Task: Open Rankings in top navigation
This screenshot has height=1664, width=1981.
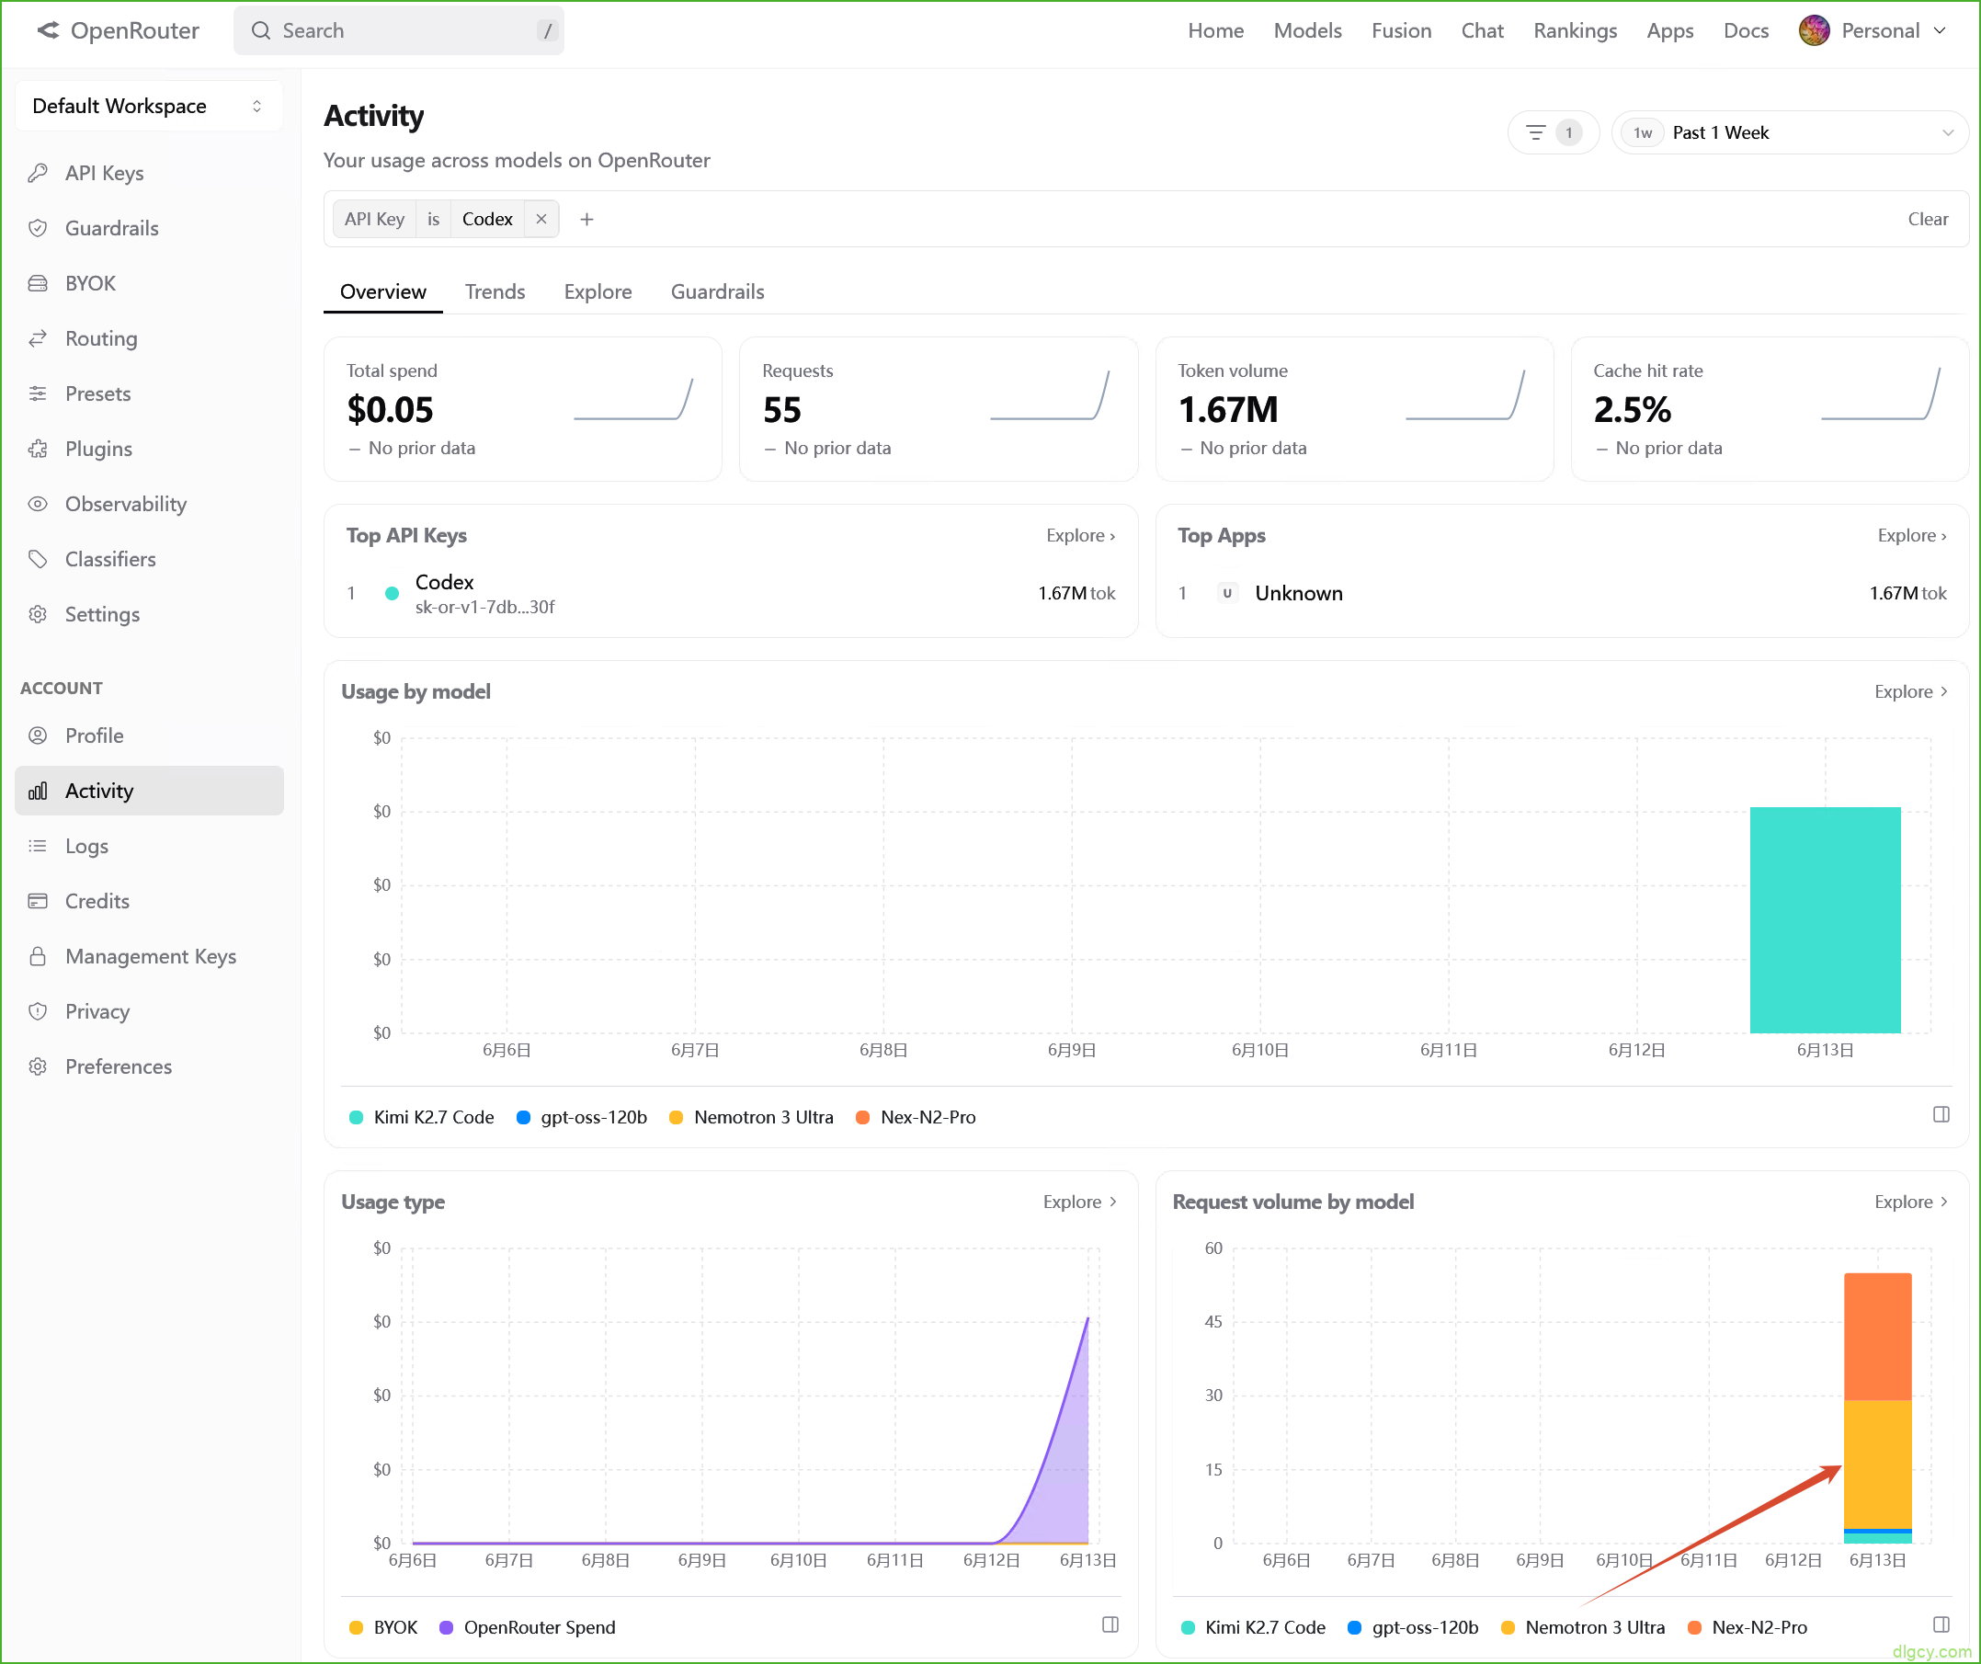Action: [x=1575, y=30]
